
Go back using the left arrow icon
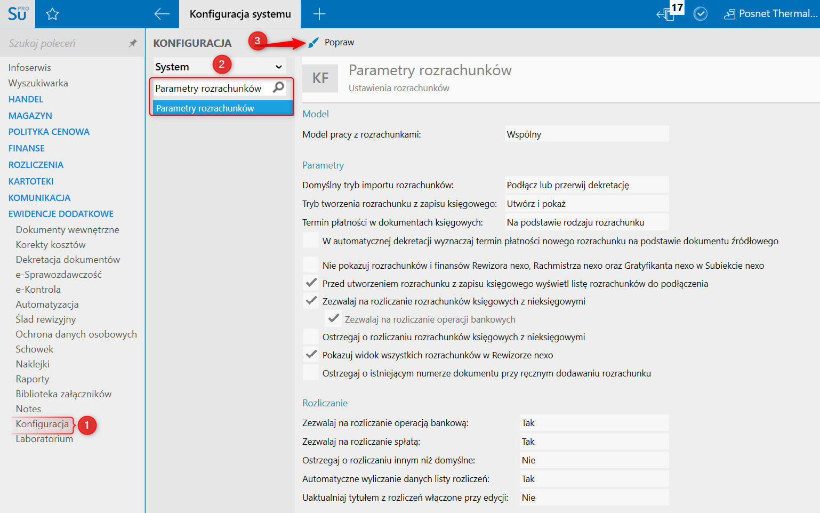pyautogui.click(x=162, y=14)
